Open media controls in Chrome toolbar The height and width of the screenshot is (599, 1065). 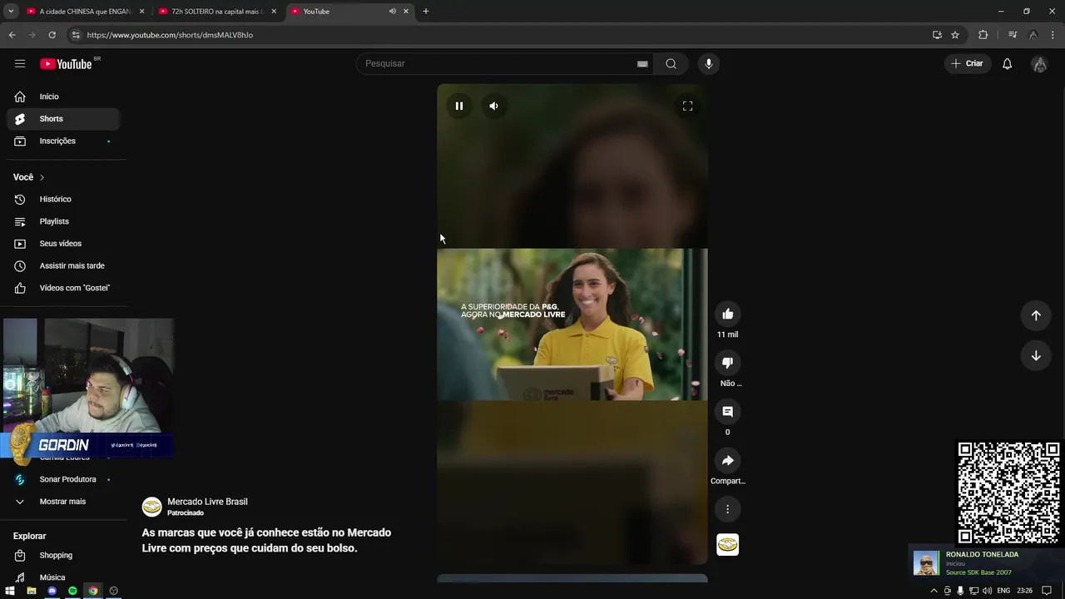1013,35
